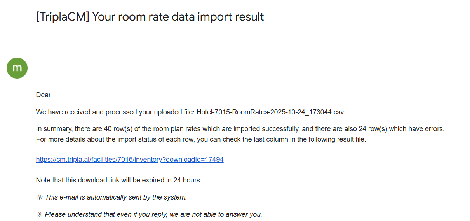Click "we are not able to answer you"
470x221 pixels.
coord(217,214)
